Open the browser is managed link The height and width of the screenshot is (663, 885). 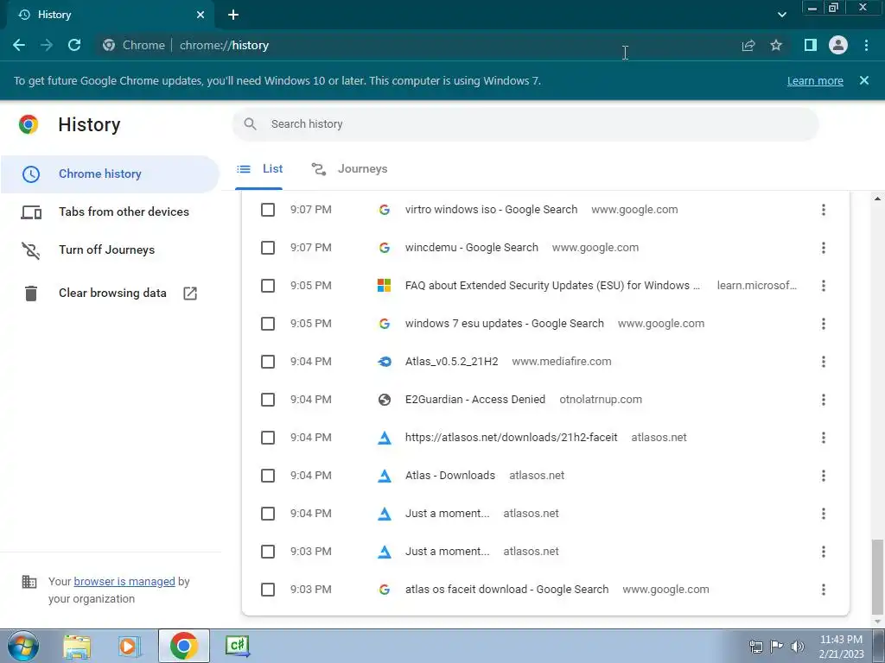pyautogui.click(x=124, y=581)
